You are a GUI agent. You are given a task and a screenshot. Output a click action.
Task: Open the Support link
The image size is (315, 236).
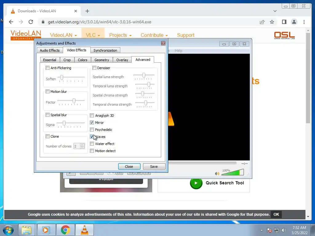pyautogui.click(x=185, y=35)
